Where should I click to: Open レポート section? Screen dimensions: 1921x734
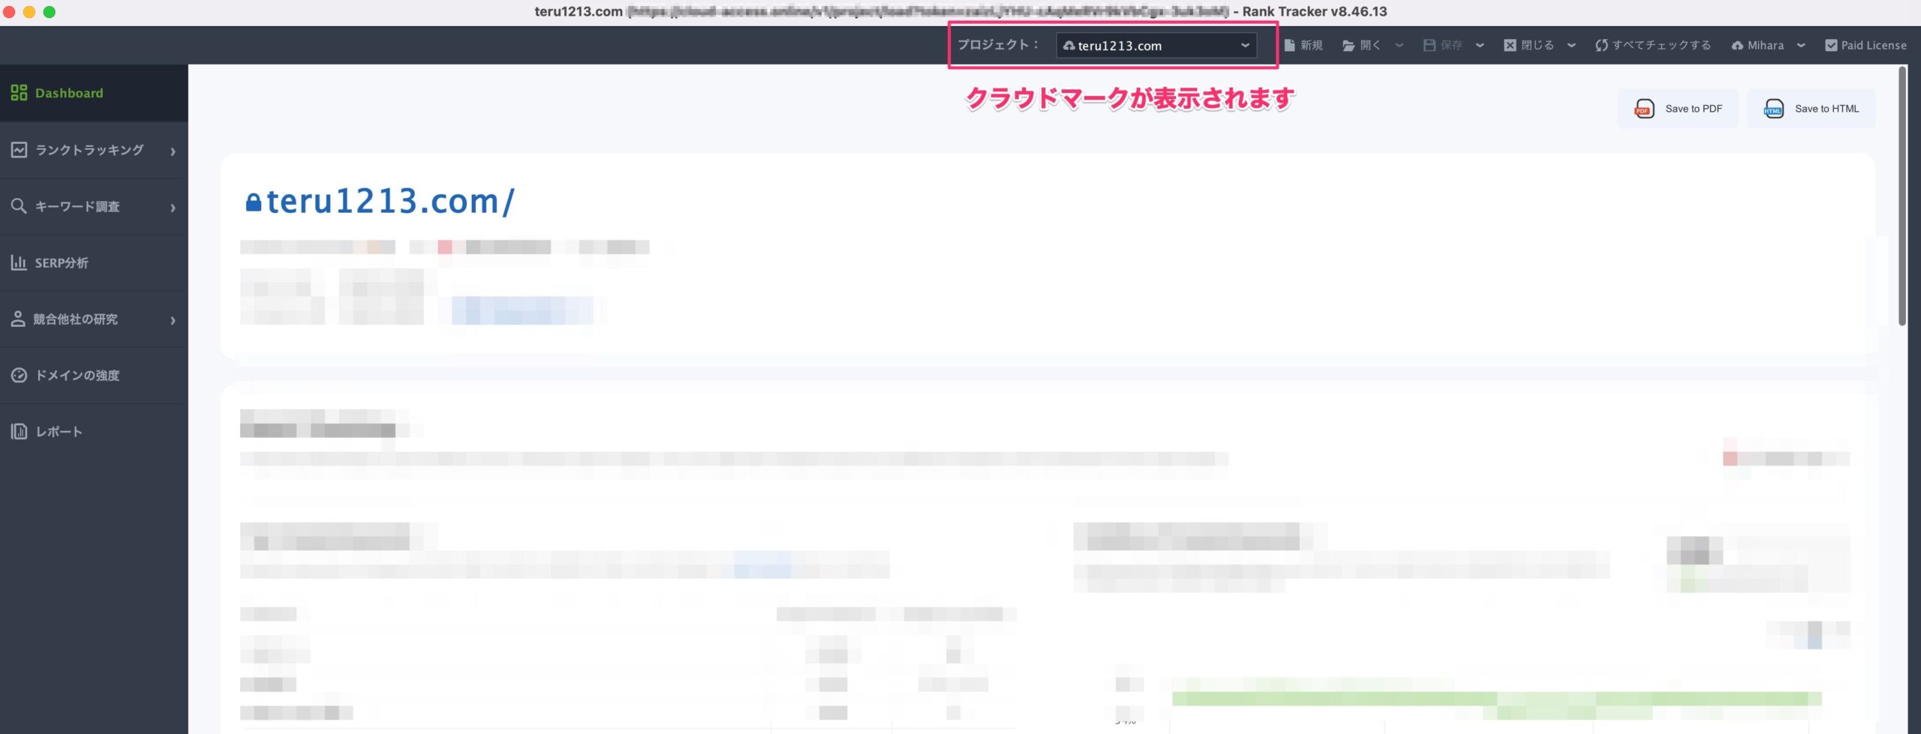click(x=94, y=431)
